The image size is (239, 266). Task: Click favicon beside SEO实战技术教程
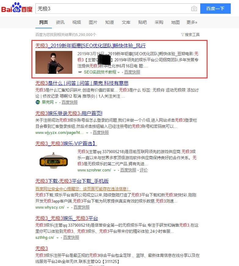pos(80,72)
